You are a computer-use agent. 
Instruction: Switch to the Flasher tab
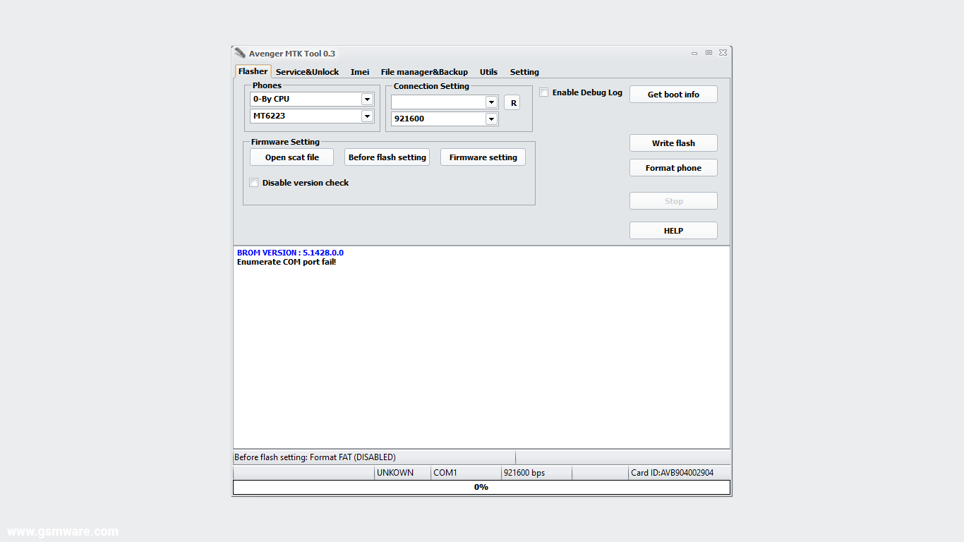tap(253, 71)
